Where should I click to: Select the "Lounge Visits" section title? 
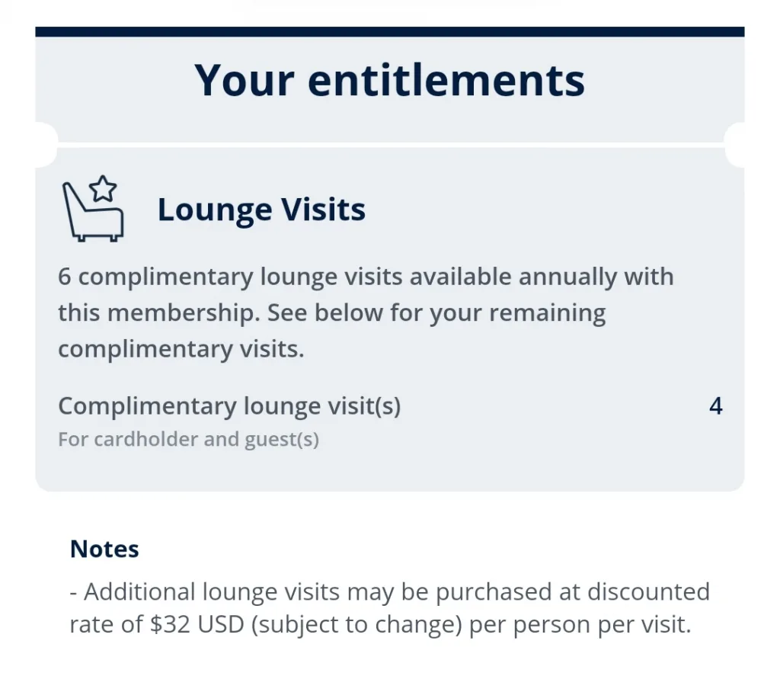261,210
